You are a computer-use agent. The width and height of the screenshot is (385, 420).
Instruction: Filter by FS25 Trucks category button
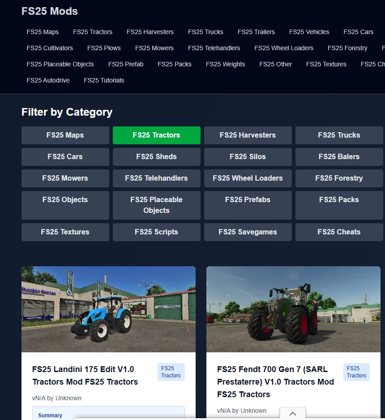pyautogui.click(x=339, y=135)
